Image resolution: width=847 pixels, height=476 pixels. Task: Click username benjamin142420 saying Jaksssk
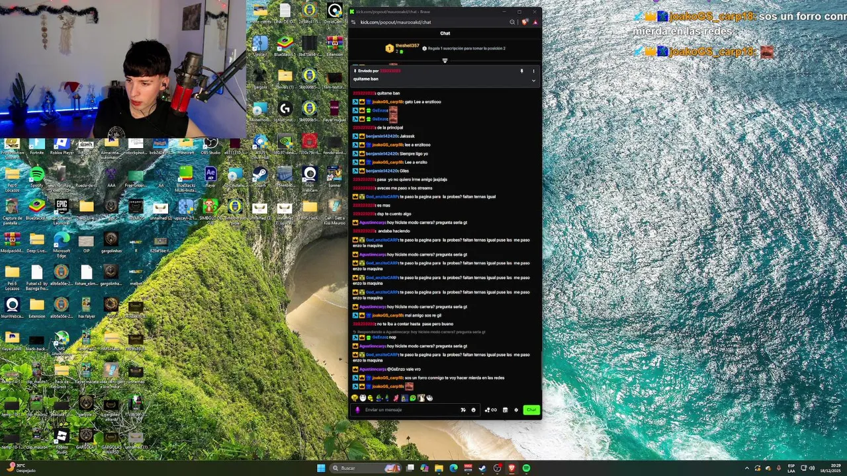(x=382, y=136)
